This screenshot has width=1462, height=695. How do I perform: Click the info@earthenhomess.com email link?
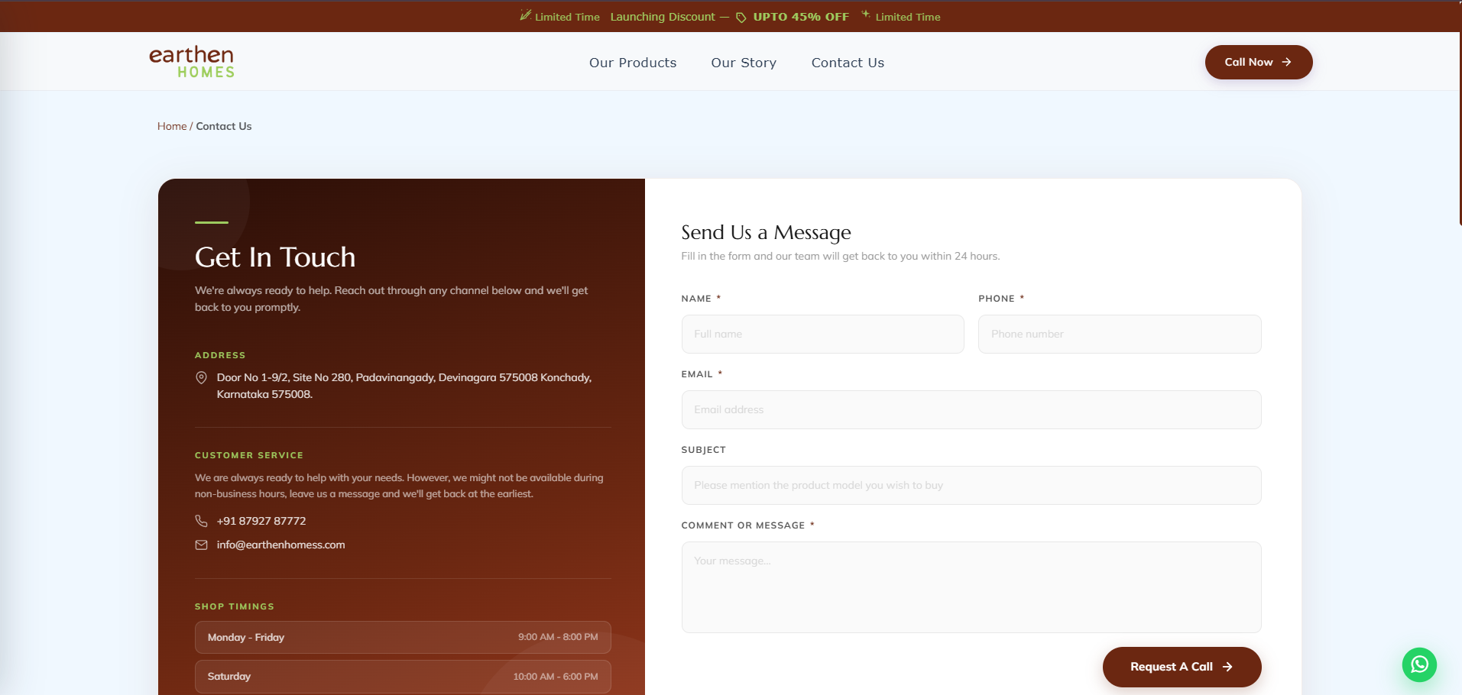[280, 545]
